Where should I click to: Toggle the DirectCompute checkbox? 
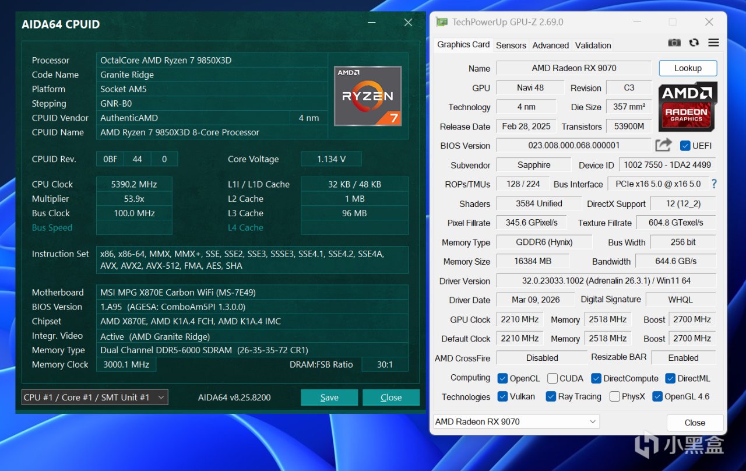pyautogui.click(x=596, y=378)
